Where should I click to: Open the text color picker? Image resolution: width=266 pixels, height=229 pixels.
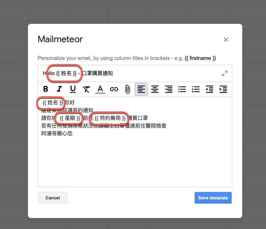pyautogui.click(x=100, y=90)
